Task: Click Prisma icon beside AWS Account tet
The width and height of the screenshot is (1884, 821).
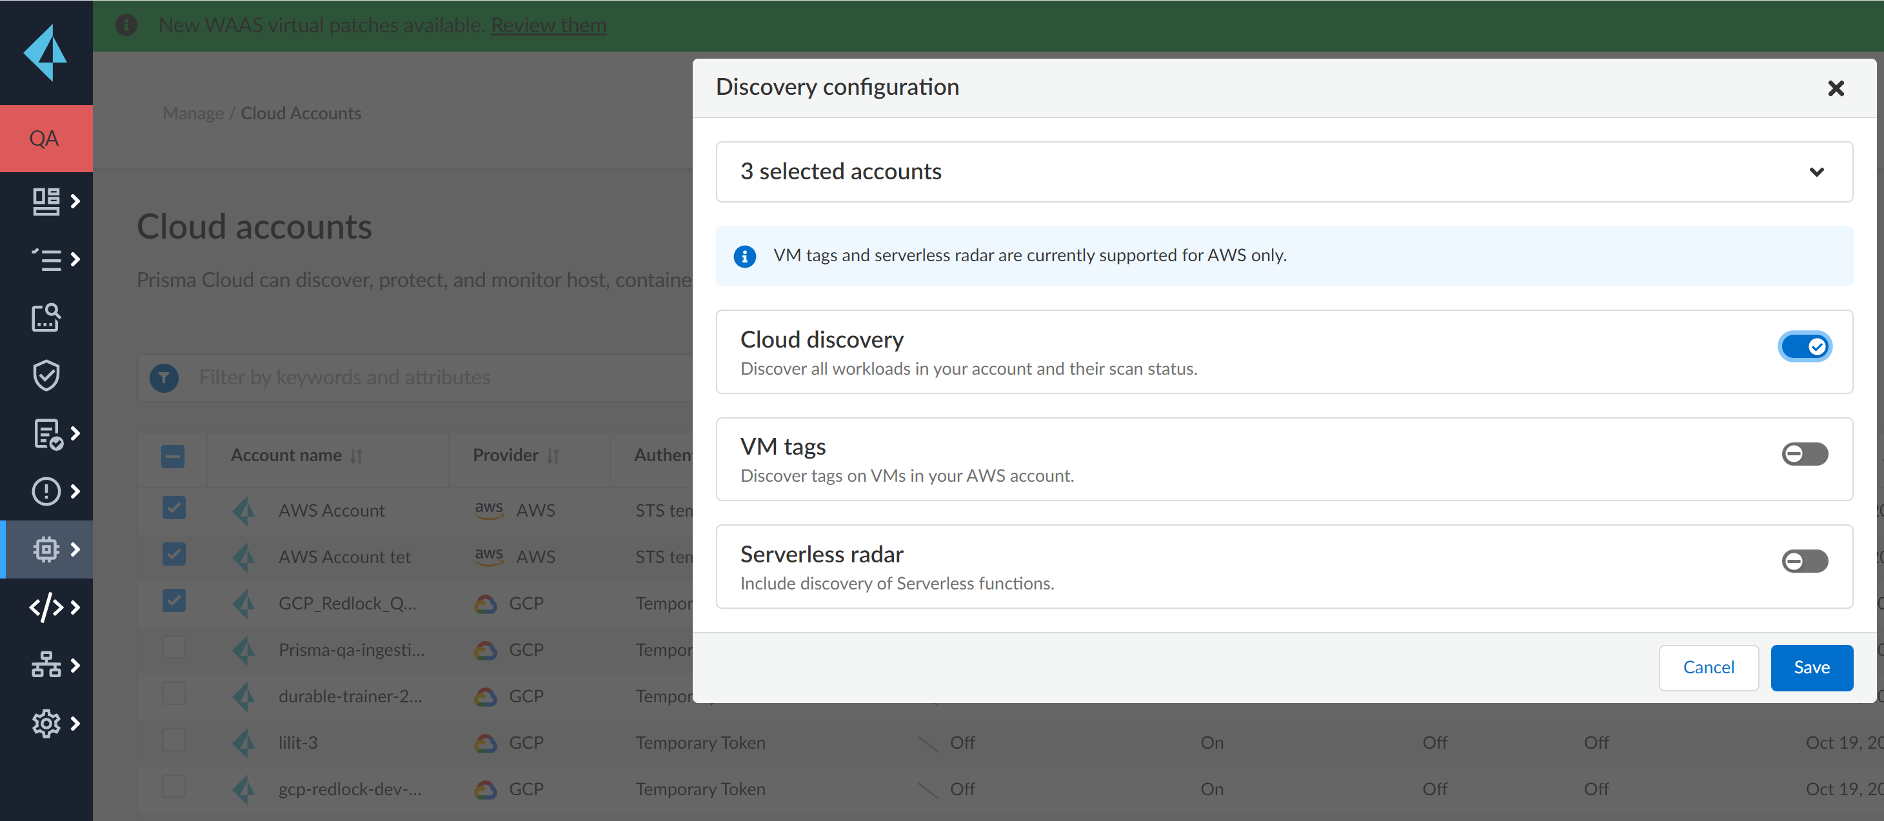Action: pos(244,557)
